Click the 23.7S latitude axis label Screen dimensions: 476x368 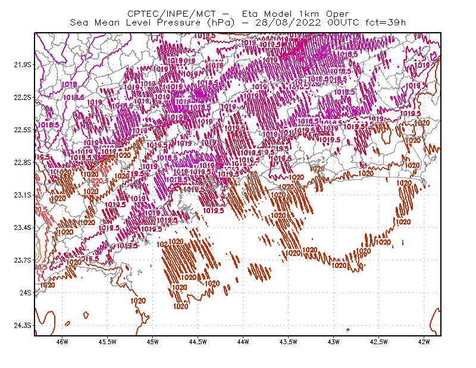click(22, 260)
